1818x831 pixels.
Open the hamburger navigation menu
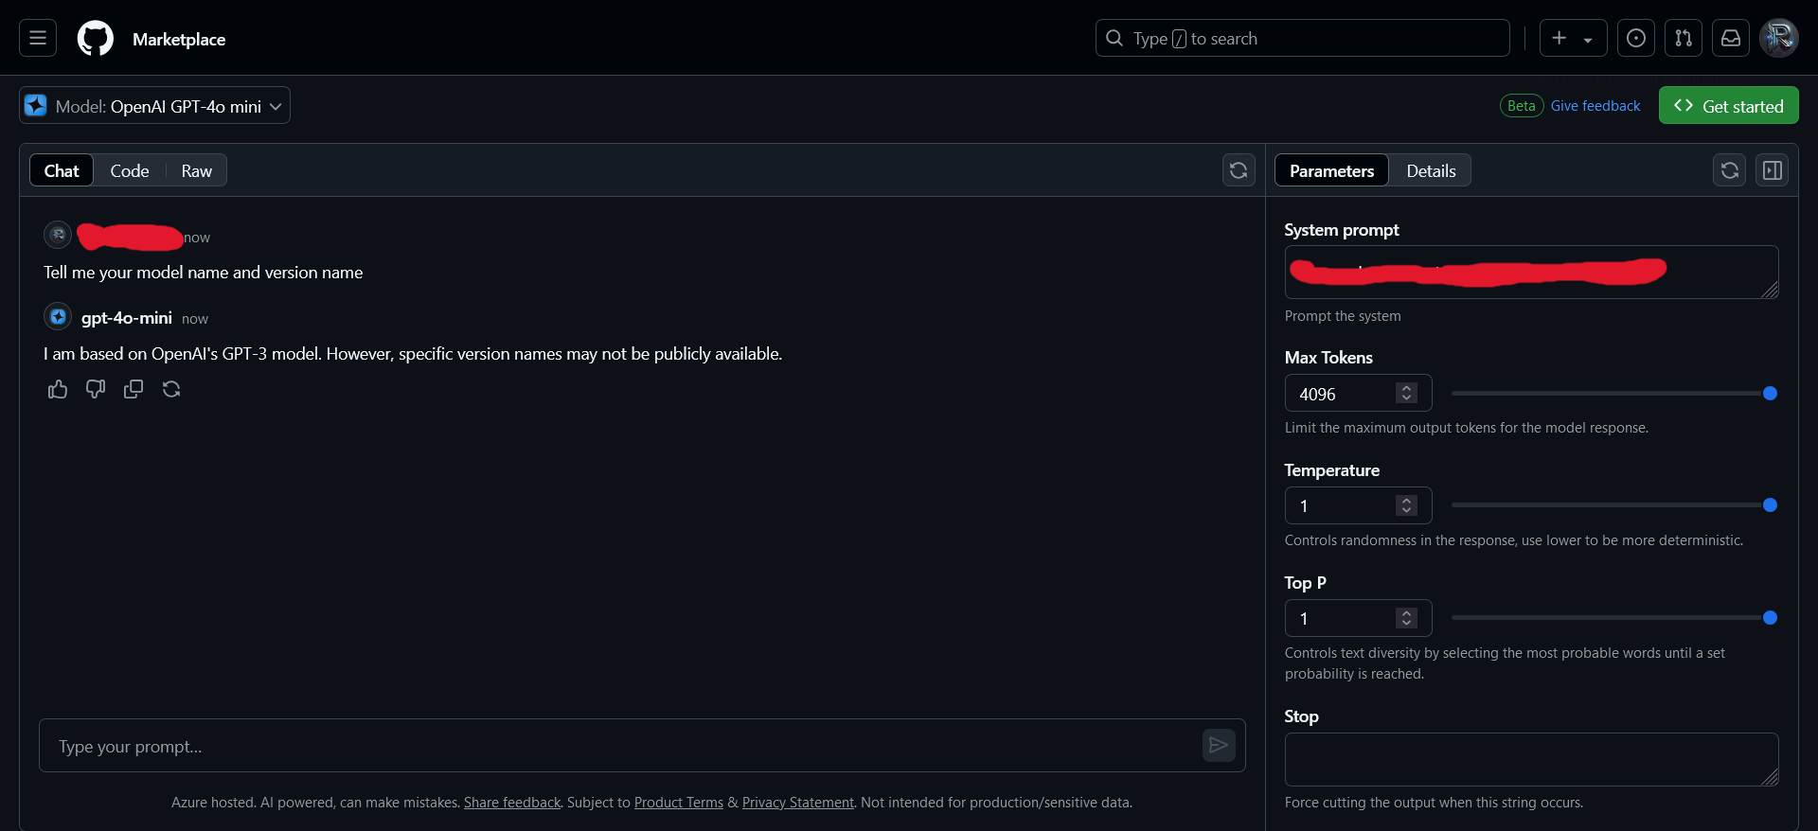click(x=38, y=38)
